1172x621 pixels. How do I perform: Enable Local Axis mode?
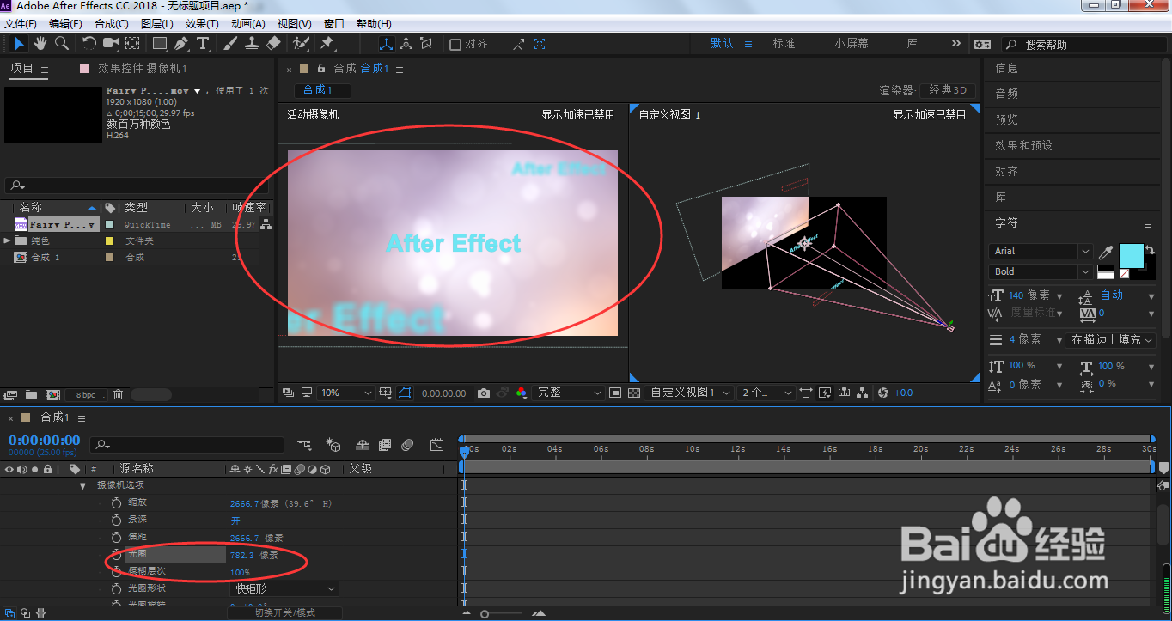coord(386,44)
